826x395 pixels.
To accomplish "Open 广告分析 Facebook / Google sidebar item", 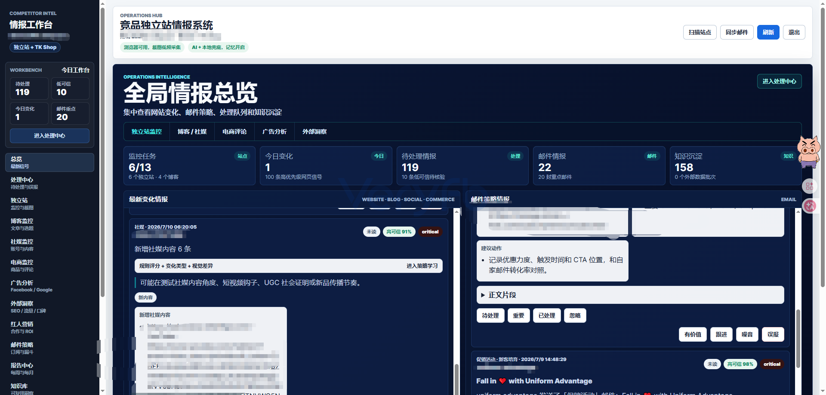I will click(x=49, y=286).
